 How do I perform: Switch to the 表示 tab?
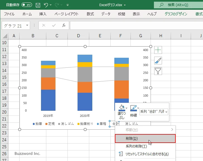point(136,14)
